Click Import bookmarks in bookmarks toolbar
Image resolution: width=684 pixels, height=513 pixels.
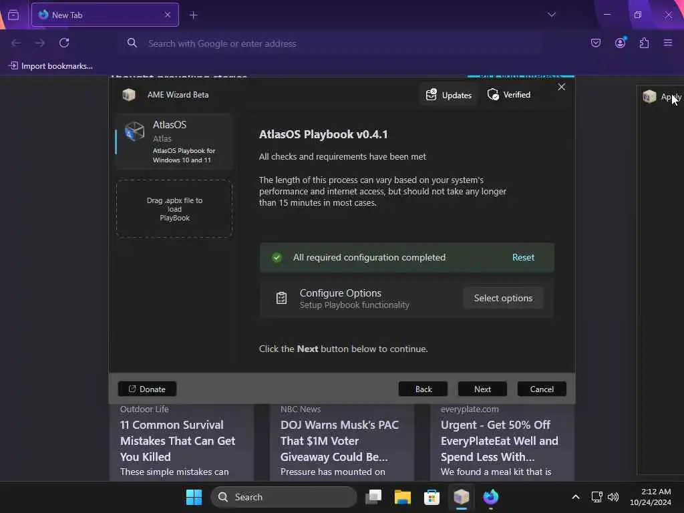coord(51,66)
